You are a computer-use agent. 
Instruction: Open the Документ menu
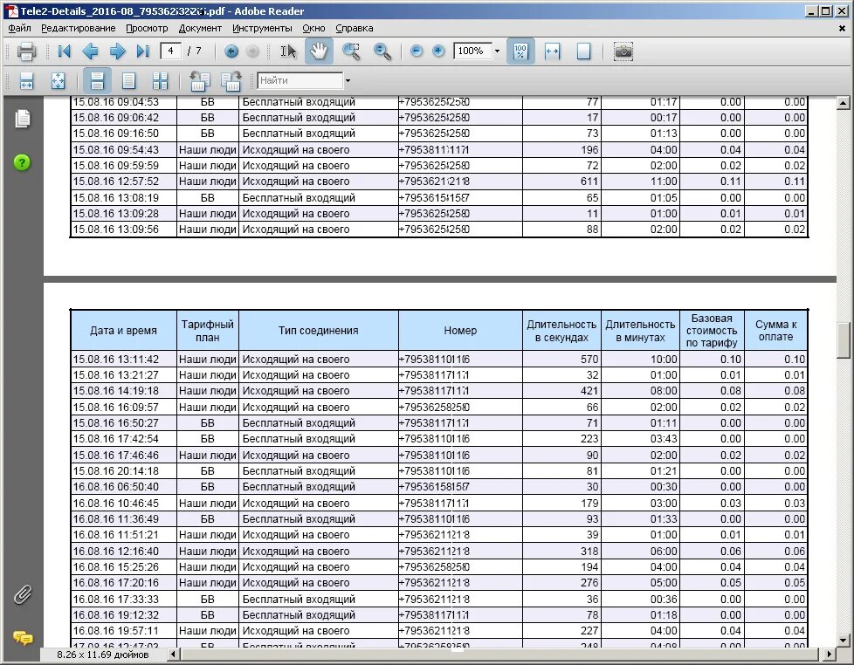pyautogui.click(x=200, y=28)
